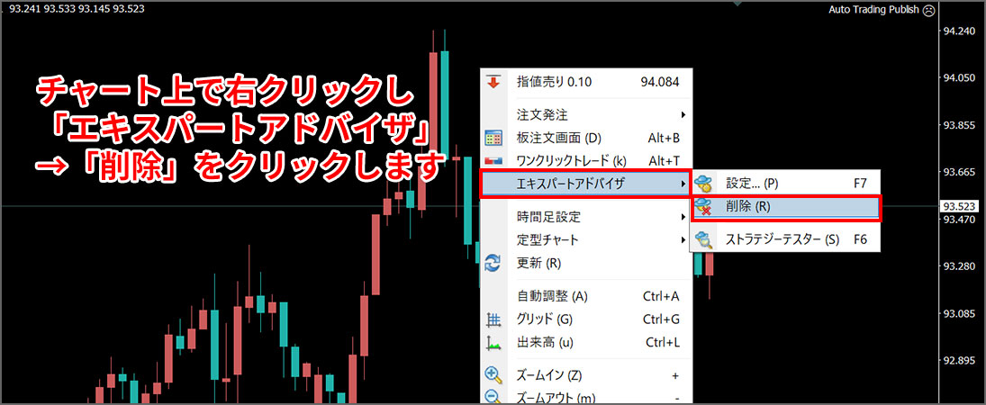Screen dimensions: 986x405
Task: Expand arrow next to エキスパートアドバイザ
Action: (683, 184)
